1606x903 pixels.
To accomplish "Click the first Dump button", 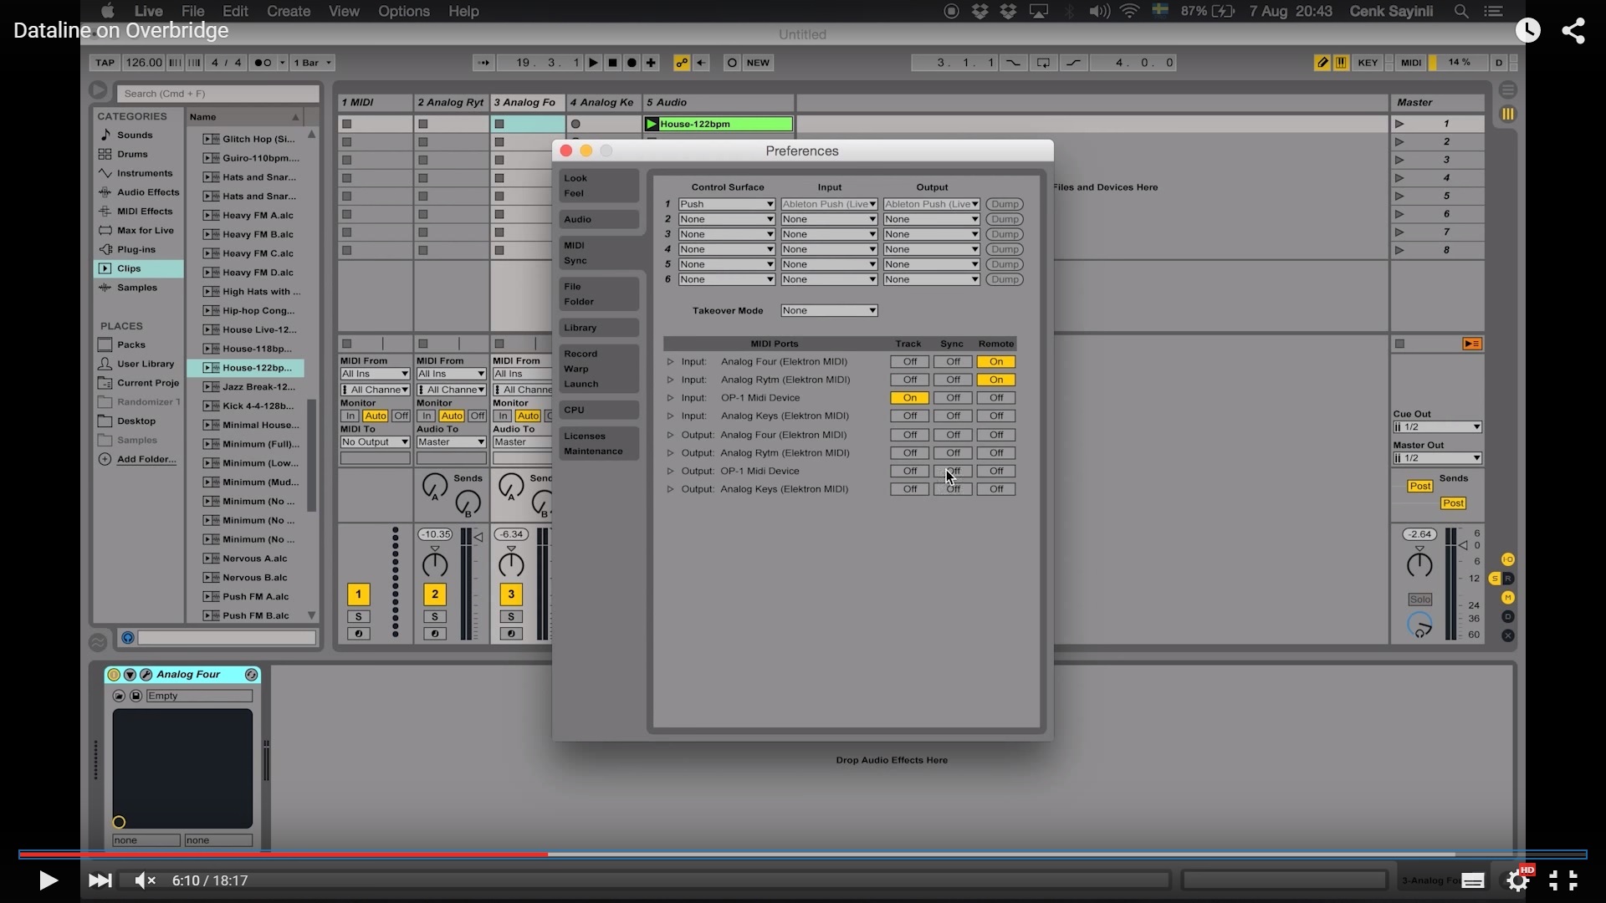I will [x=1004, y=205].
